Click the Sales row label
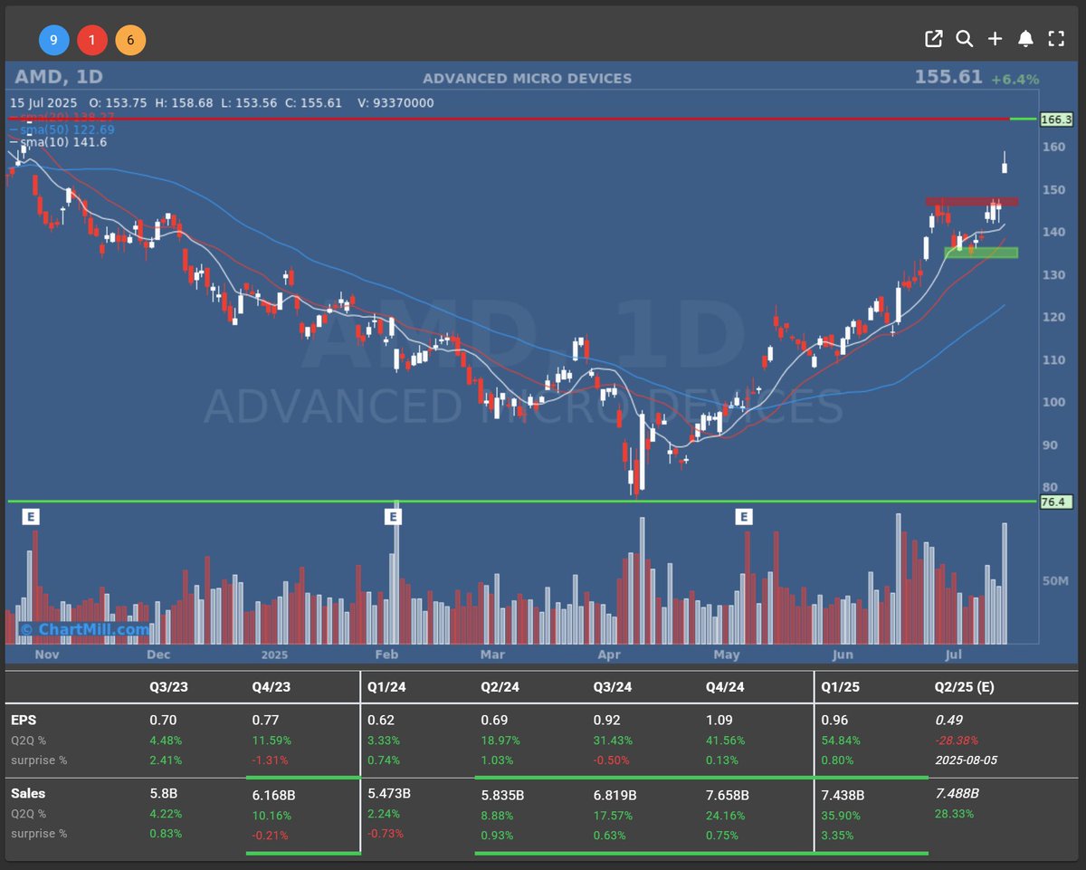 28,793
